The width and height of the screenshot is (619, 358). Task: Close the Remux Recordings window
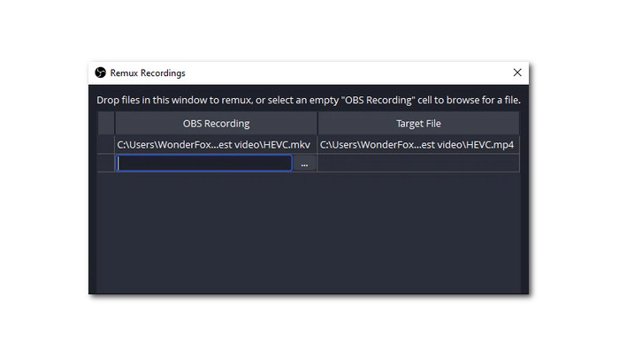(x=517, y=72)
